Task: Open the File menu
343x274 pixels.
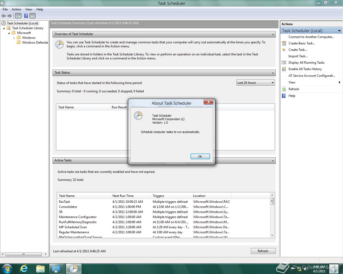Action: [x=5, y=9]
